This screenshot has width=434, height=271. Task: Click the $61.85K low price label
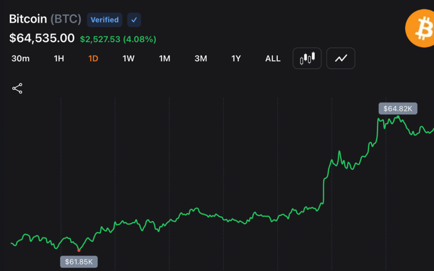click(x=79, y=262)
